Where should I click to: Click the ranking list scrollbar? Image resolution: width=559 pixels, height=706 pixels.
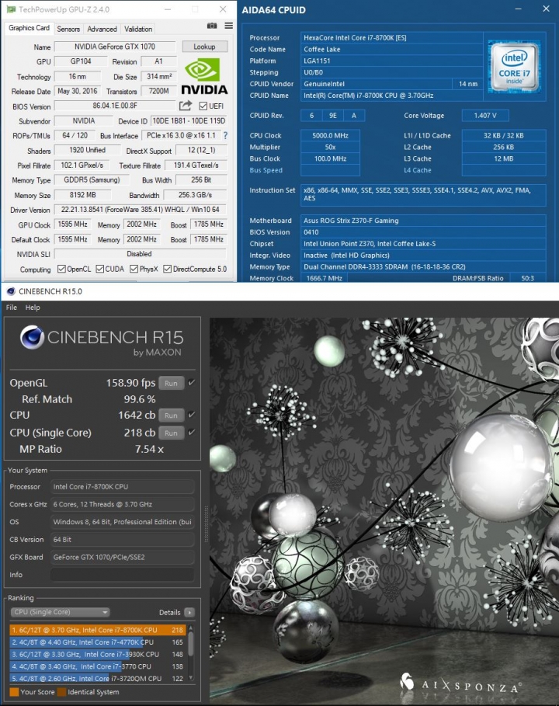(x=191, y=644)
